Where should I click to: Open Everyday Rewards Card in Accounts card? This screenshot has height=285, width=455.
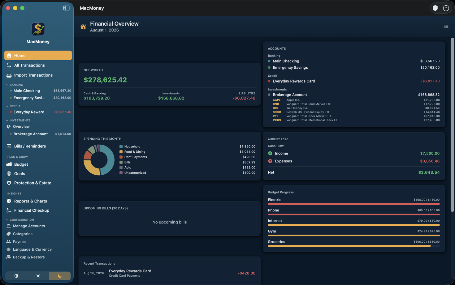tap(353, 81)
